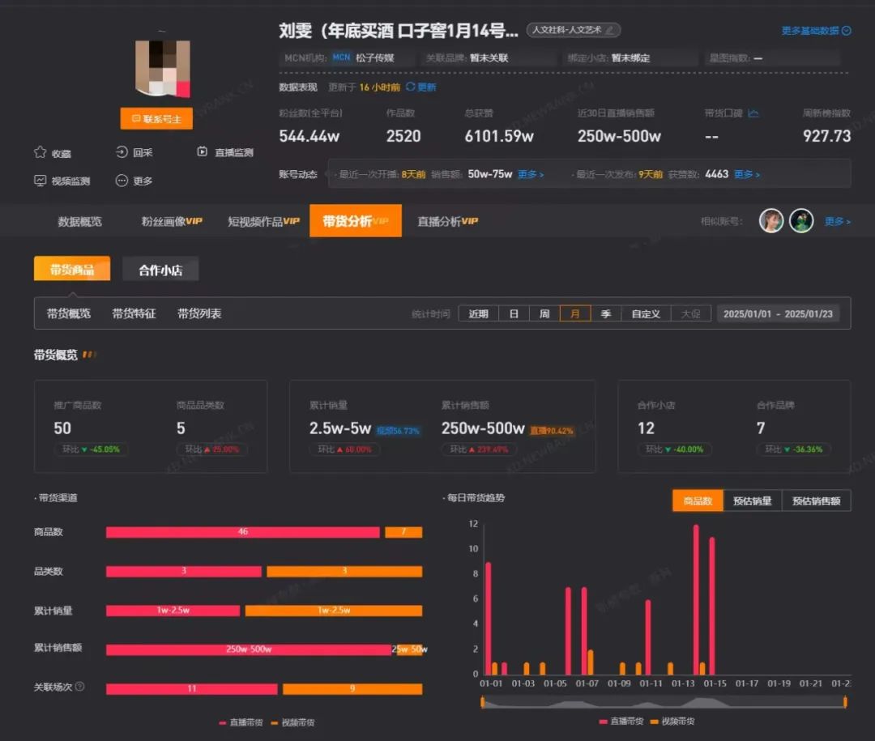Show 预估销售额 in daily trend chart
The height and width of the screenshot is (741, 875).
coord(816,501)
